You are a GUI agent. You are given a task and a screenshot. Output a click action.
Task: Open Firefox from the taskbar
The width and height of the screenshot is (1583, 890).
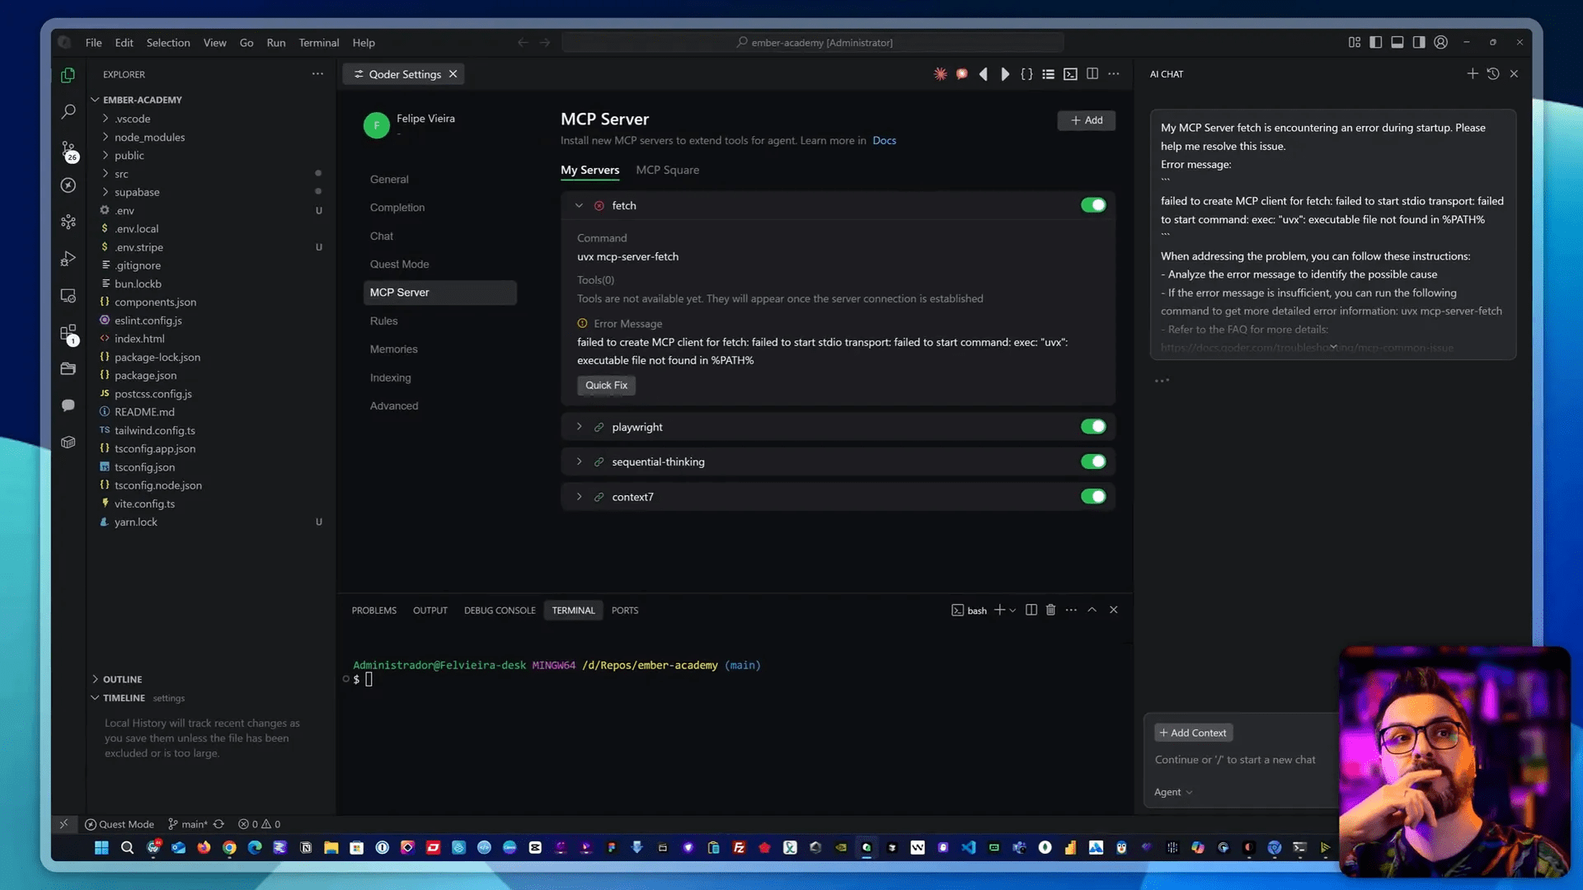click(x=204, y=847)
